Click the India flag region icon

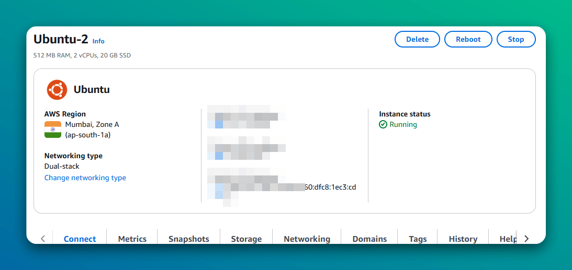click(x=53, y=130)
